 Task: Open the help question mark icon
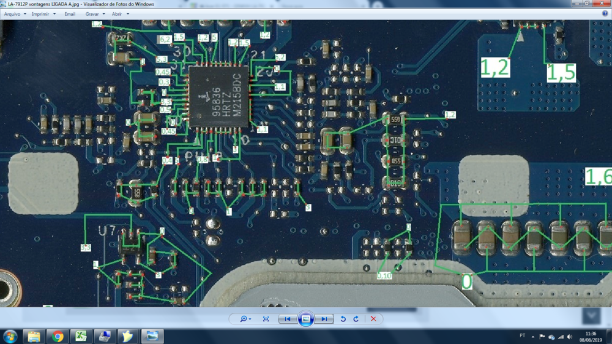pos(605,13)
